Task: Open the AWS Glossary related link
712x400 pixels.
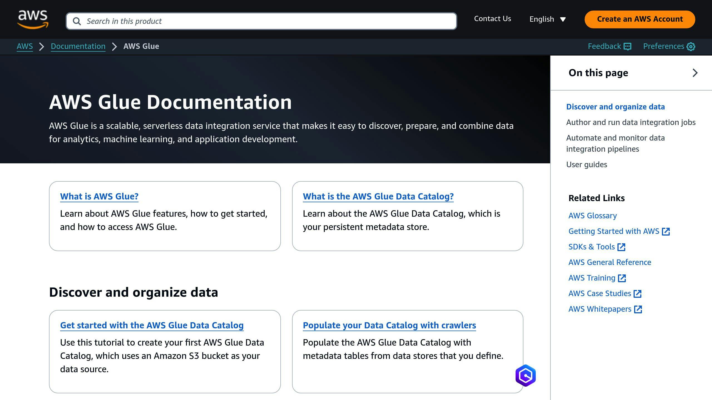Action: (x=592, y=216)
